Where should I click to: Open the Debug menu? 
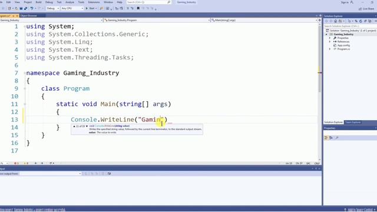point(49,2)
